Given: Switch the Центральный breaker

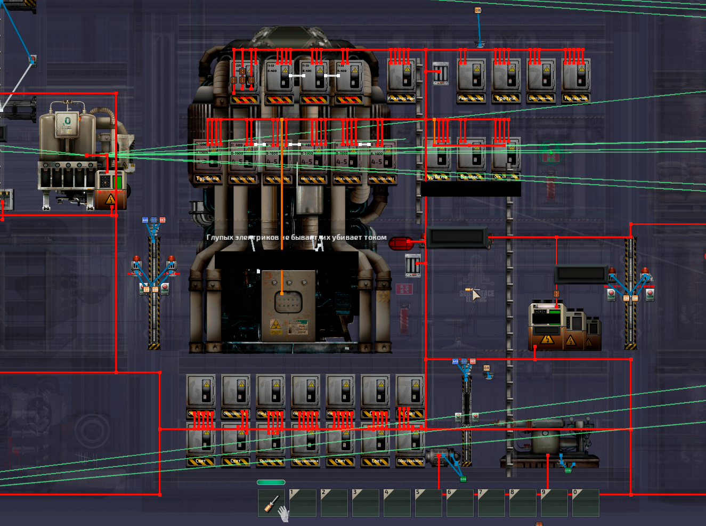Looking at the screenshot, I should point(541,80).
